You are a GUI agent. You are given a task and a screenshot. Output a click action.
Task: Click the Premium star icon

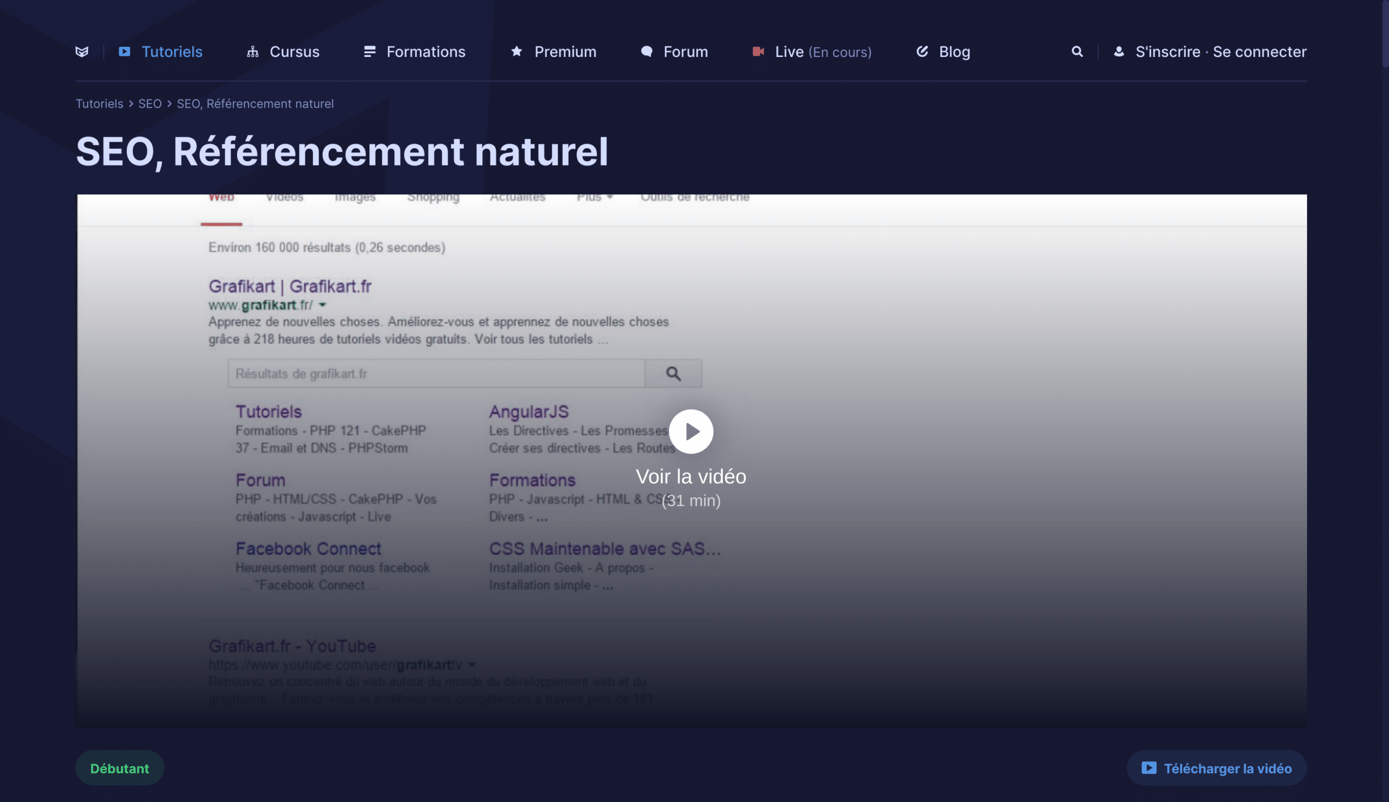517,52
